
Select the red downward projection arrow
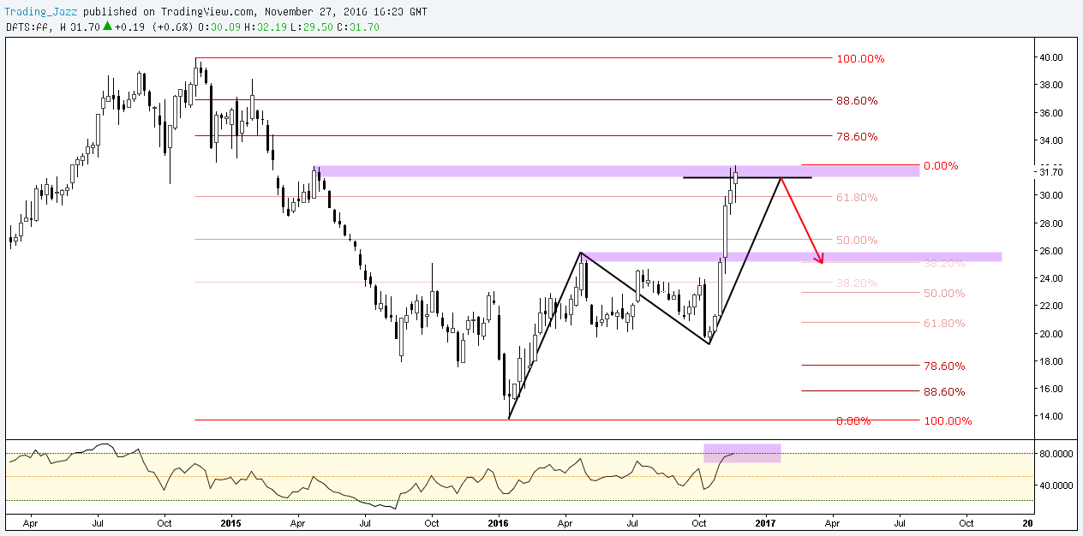coord(803,221)
